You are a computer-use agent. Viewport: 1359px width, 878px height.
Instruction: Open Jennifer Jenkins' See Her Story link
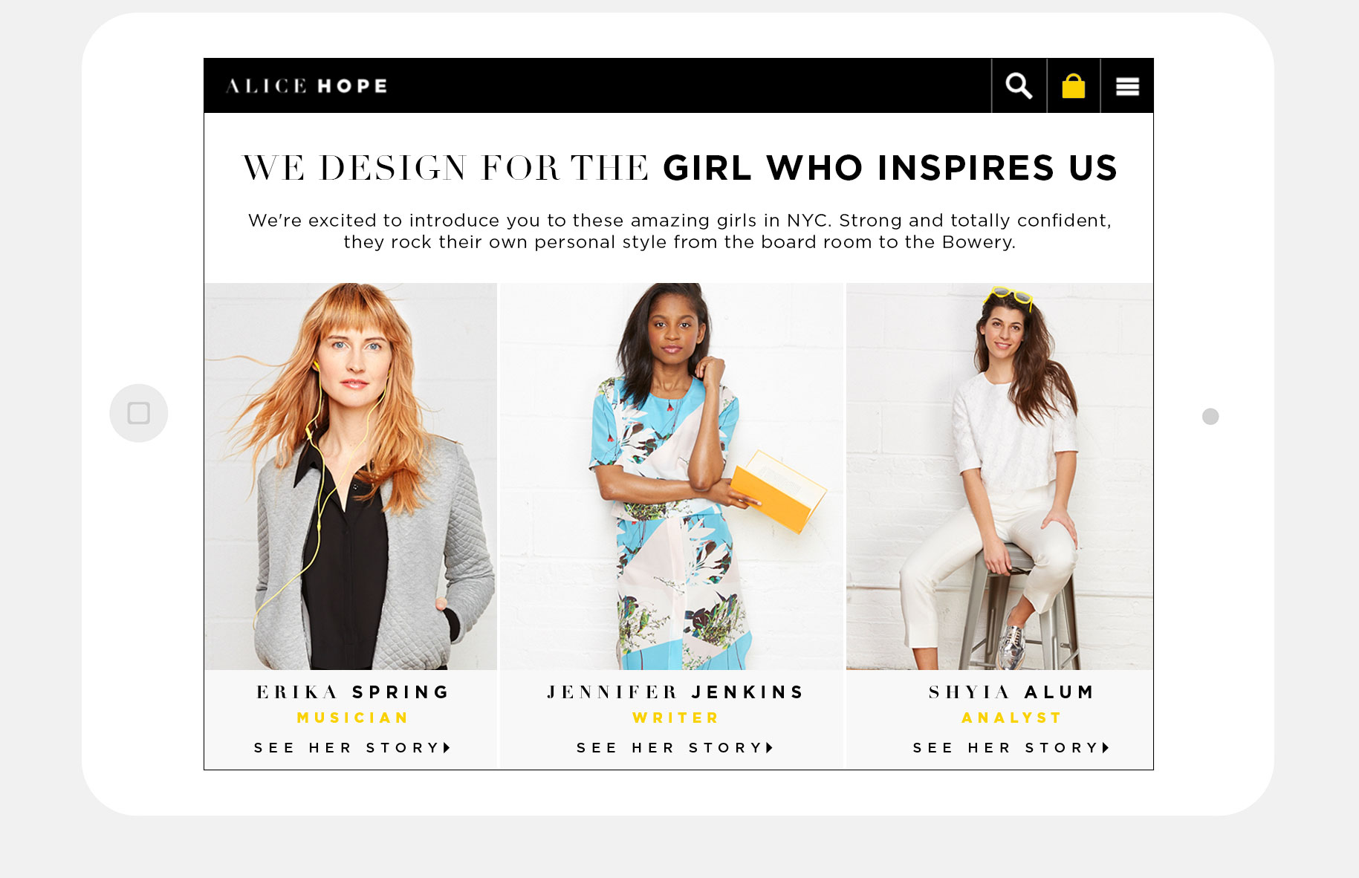670,748
